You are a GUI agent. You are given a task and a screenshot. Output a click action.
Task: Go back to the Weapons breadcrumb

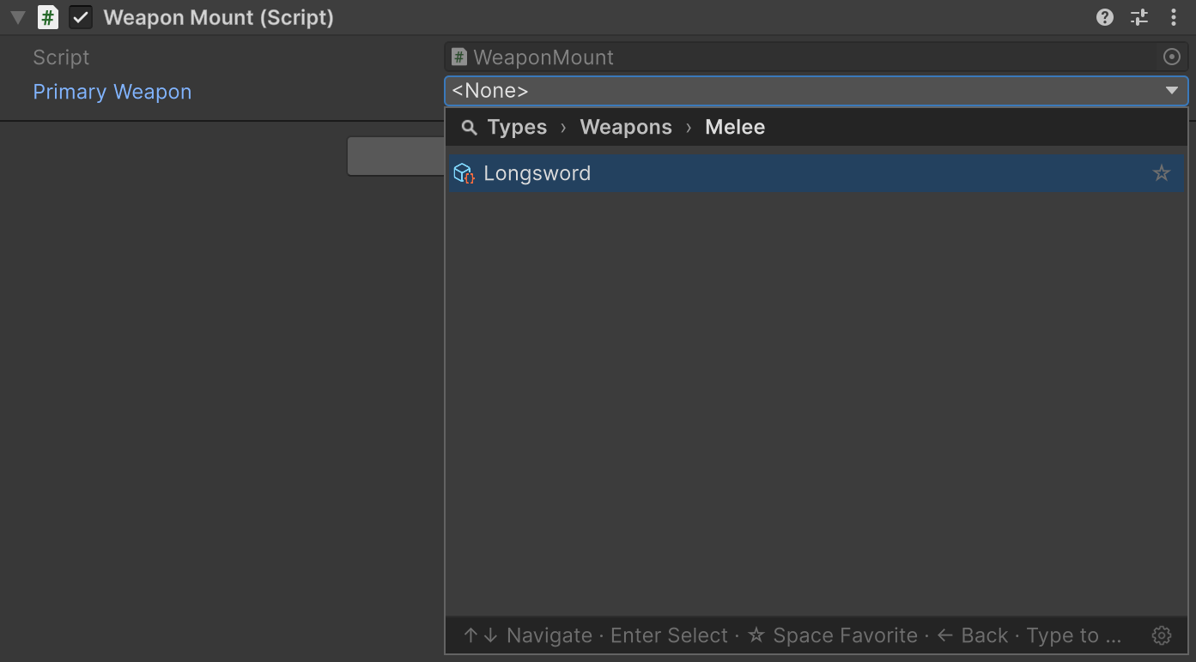626,127
